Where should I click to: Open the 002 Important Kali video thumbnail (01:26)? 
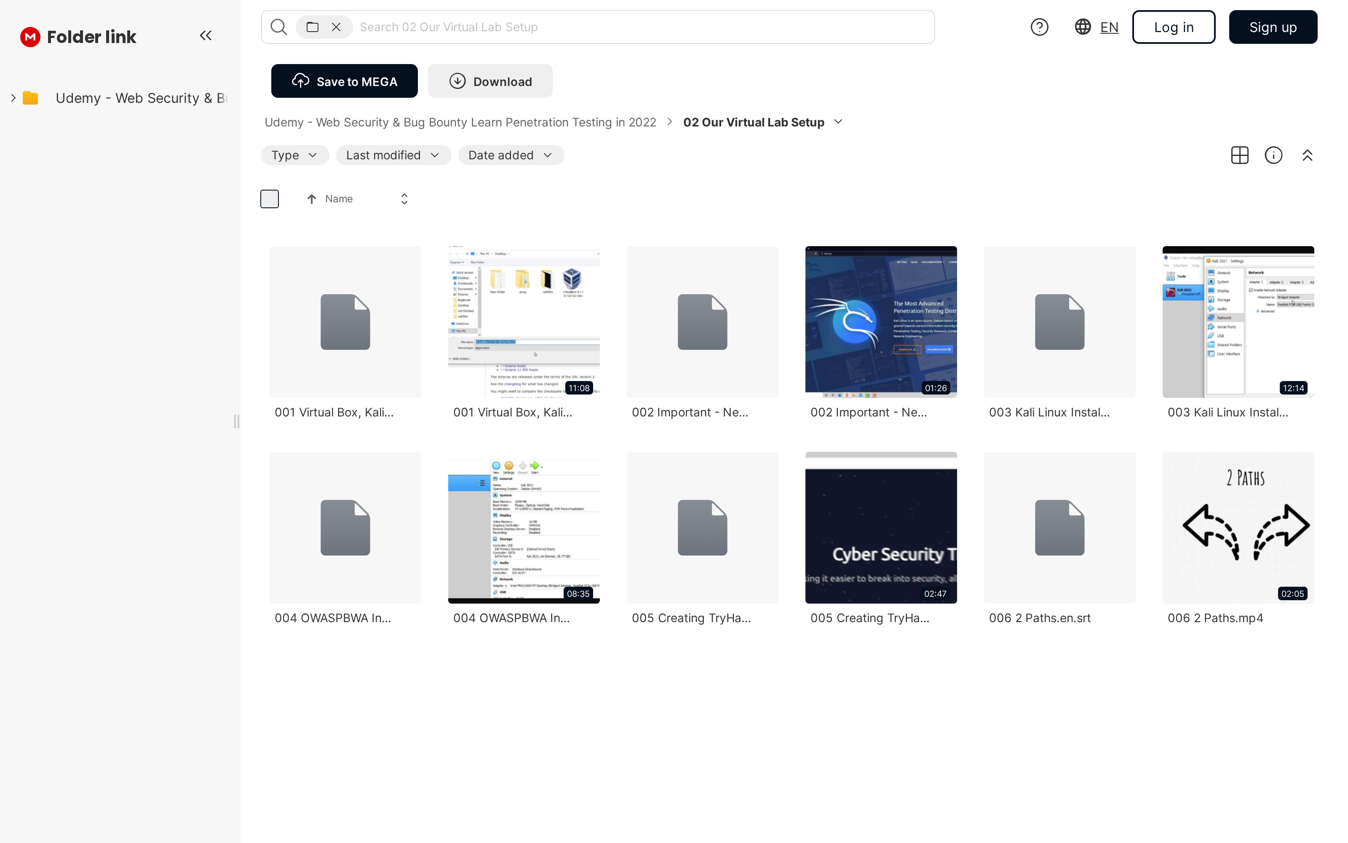(x=881, y=322)
